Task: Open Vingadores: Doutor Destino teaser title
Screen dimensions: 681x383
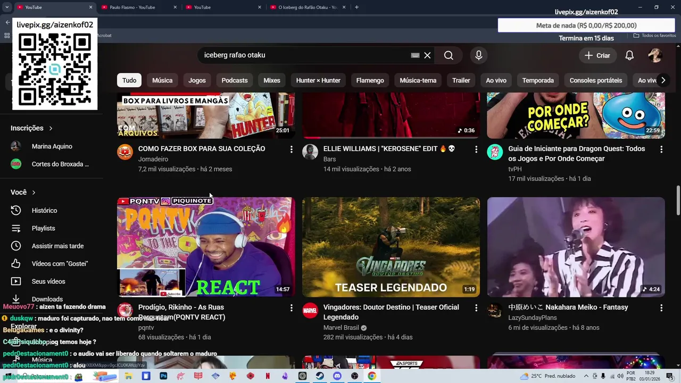Action: pos(391,312)
